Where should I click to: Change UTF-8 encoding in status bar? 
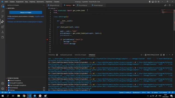[x=144, y=93]
